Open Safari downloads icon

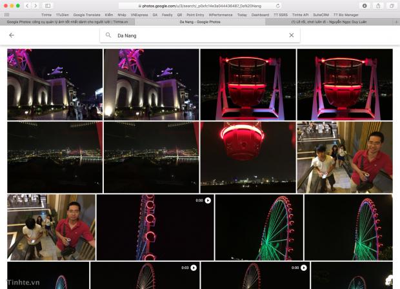pyautogui.click(x=365, y=6)
